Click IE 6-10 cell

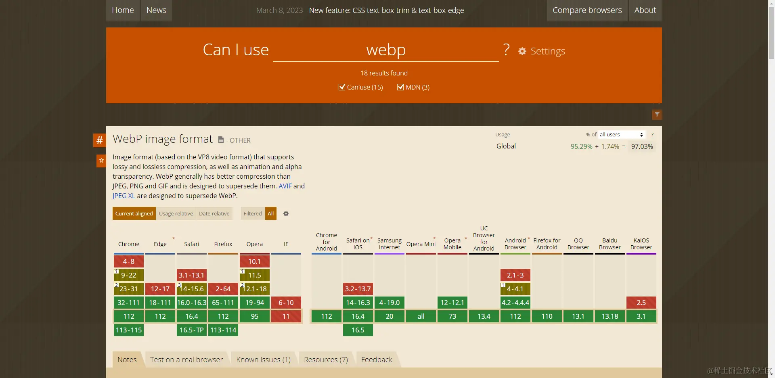tap(286, 303)
